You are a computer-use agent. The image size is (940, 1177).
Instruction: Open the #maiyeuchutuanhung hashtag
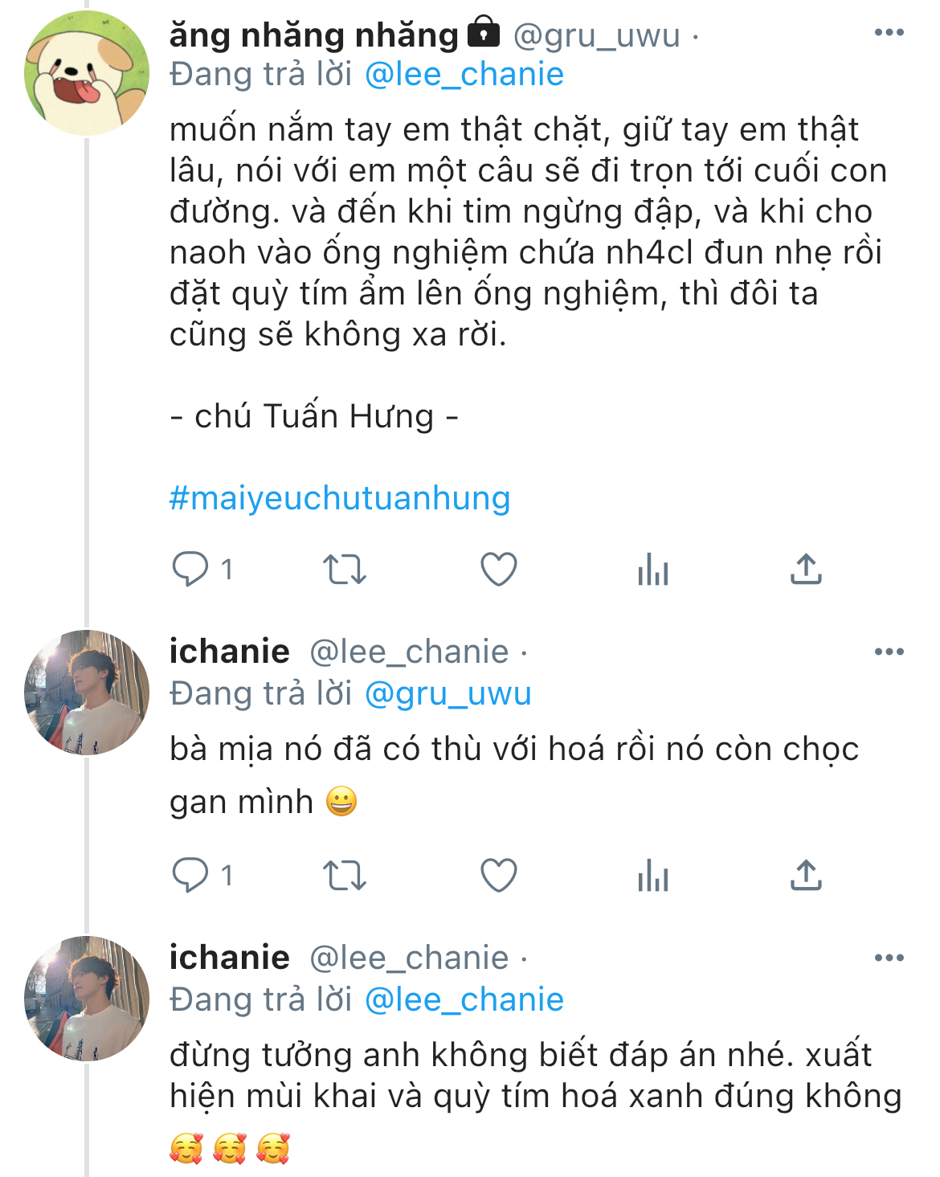(x=340, y=498)
